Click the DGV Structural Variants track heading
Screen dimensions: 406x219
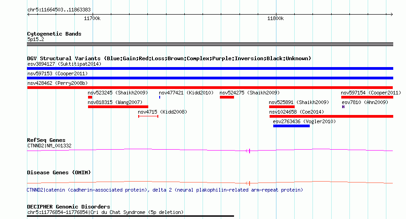(x=169, y=58)
